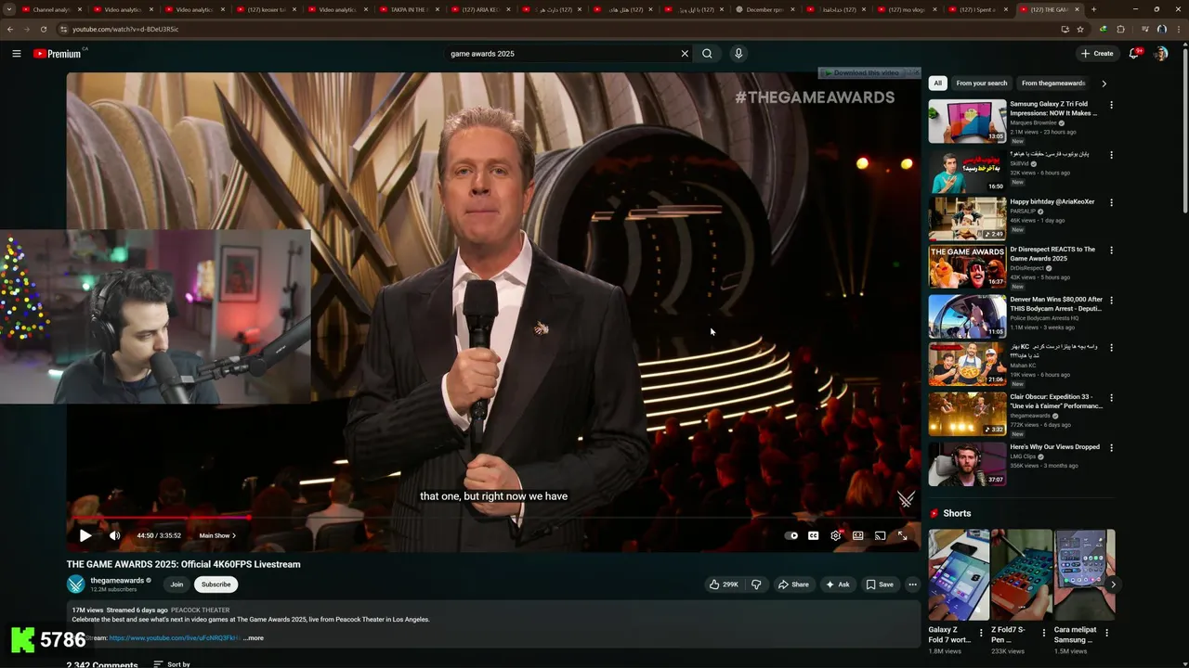Open thegameawards channel avatar
Image resolution: width=1189 pixels, height=668 pixels.
tap(76, 584)
